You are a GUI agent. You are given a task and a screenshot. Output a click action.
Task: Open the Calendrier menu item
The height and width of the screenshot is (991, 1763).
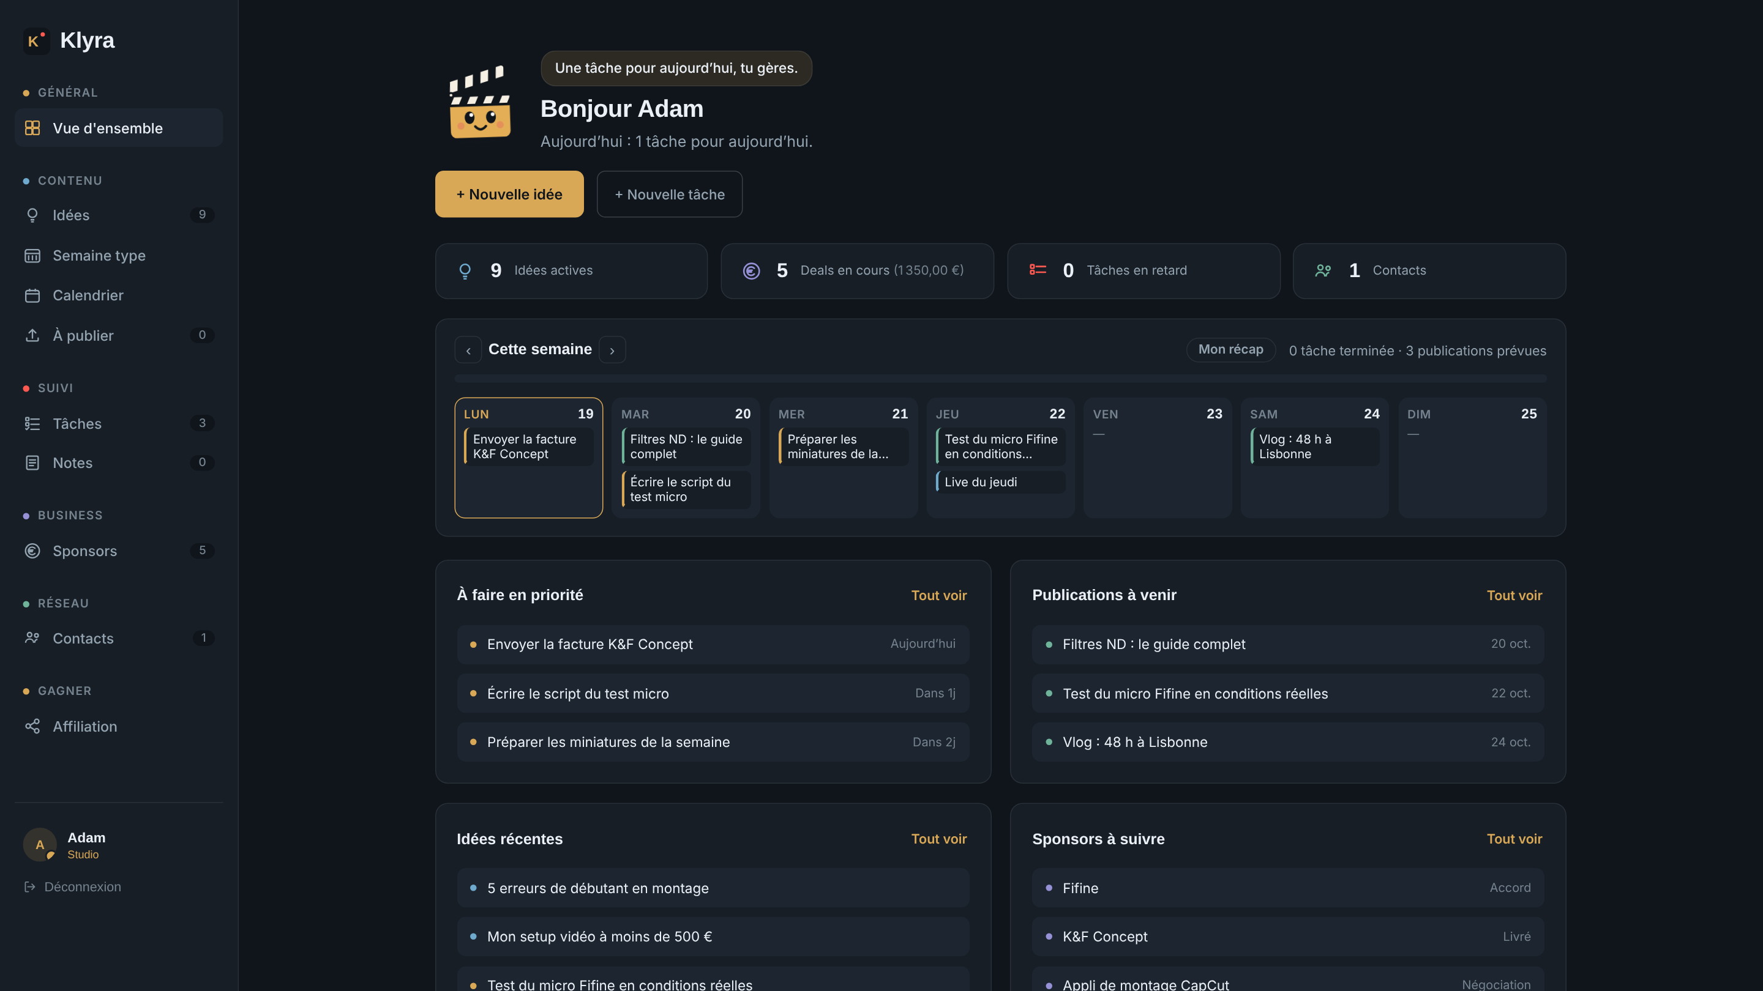coord(118,295)
